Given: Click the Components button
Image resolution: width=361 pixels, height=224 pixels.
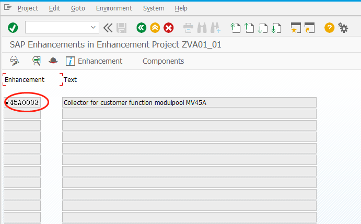Looking at the screenshot, I should (x=163, y=61).
